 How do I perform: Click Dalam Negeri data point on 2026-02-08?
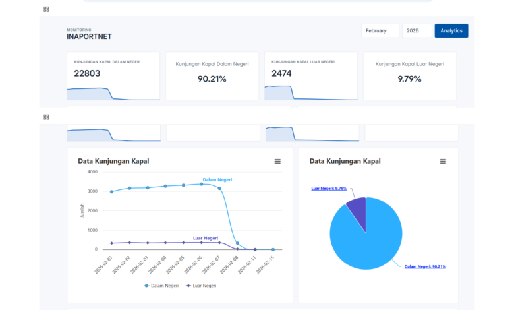tap(237, 243)
